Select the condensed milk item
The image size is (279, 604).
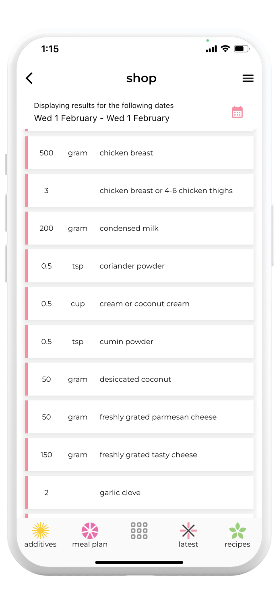coord(139,228)
